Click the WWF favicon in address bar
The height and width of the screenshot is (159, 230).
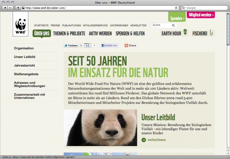click(x=23, y=8)
